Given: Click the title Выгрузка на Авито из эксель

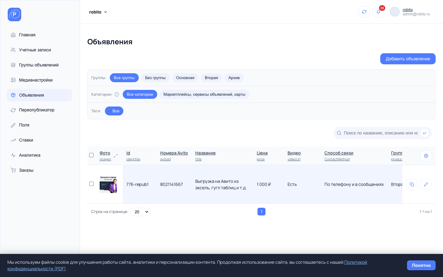Looking at the screenshot, I should click(221, 184).
